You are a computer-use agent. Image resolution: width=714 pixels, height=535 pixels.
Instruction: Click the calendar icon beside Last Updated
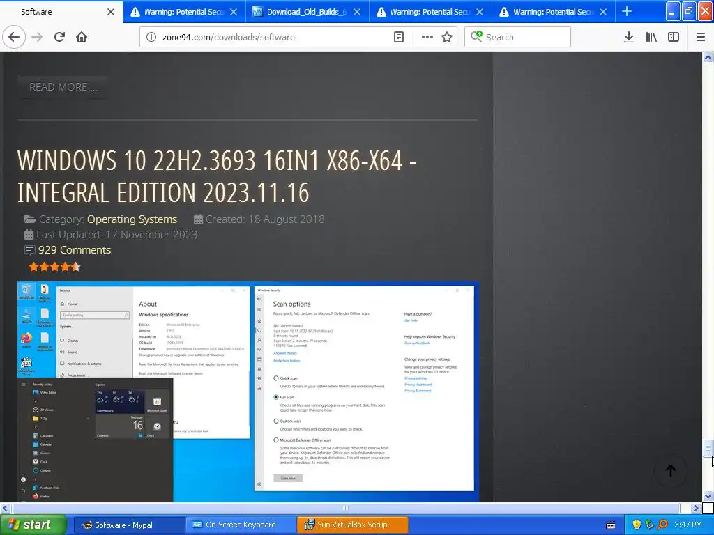[x=29, y=235]
